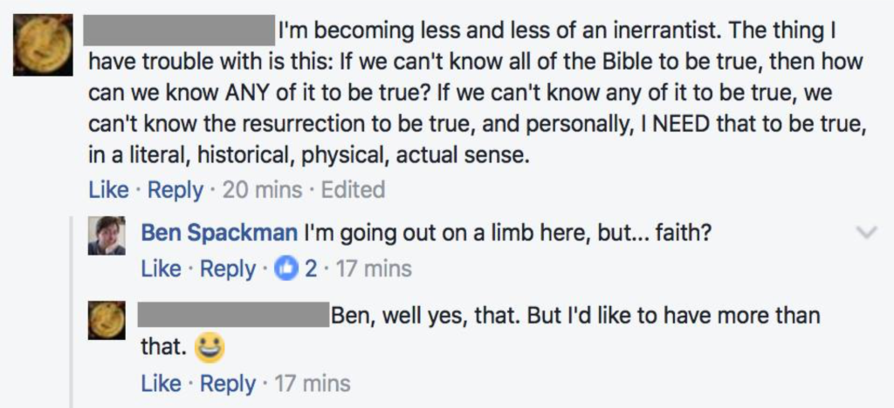Viewport: 894px width, 408px height.
Task: Like the 'Ben, well yes' reply
Action: pyautogui.click(x=161, y=383)
